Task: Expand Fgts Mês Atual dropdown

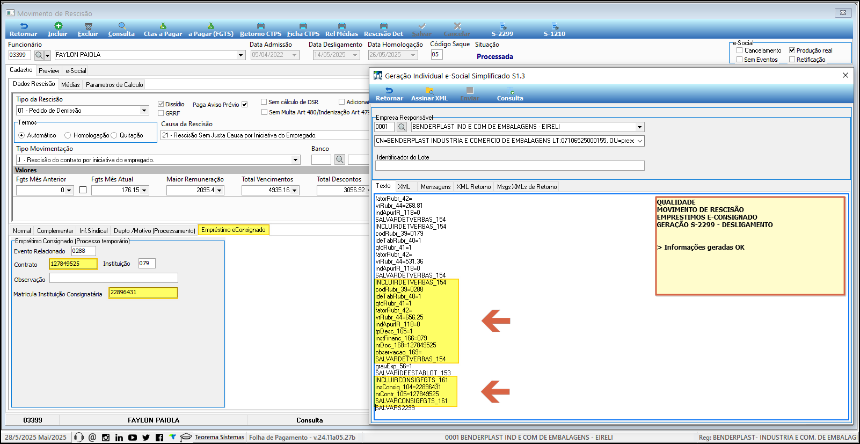Action: coord(144,190)
